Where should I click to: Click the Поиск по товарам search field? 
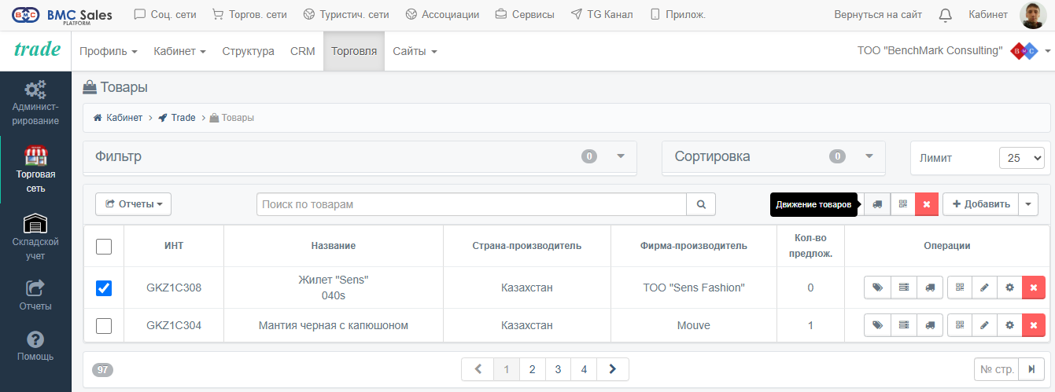(x=471, y=204)
